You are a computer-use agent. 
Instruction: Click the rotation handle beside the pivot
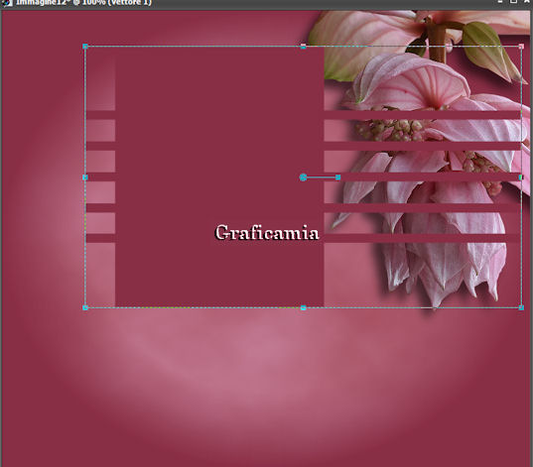pos(337,177)
